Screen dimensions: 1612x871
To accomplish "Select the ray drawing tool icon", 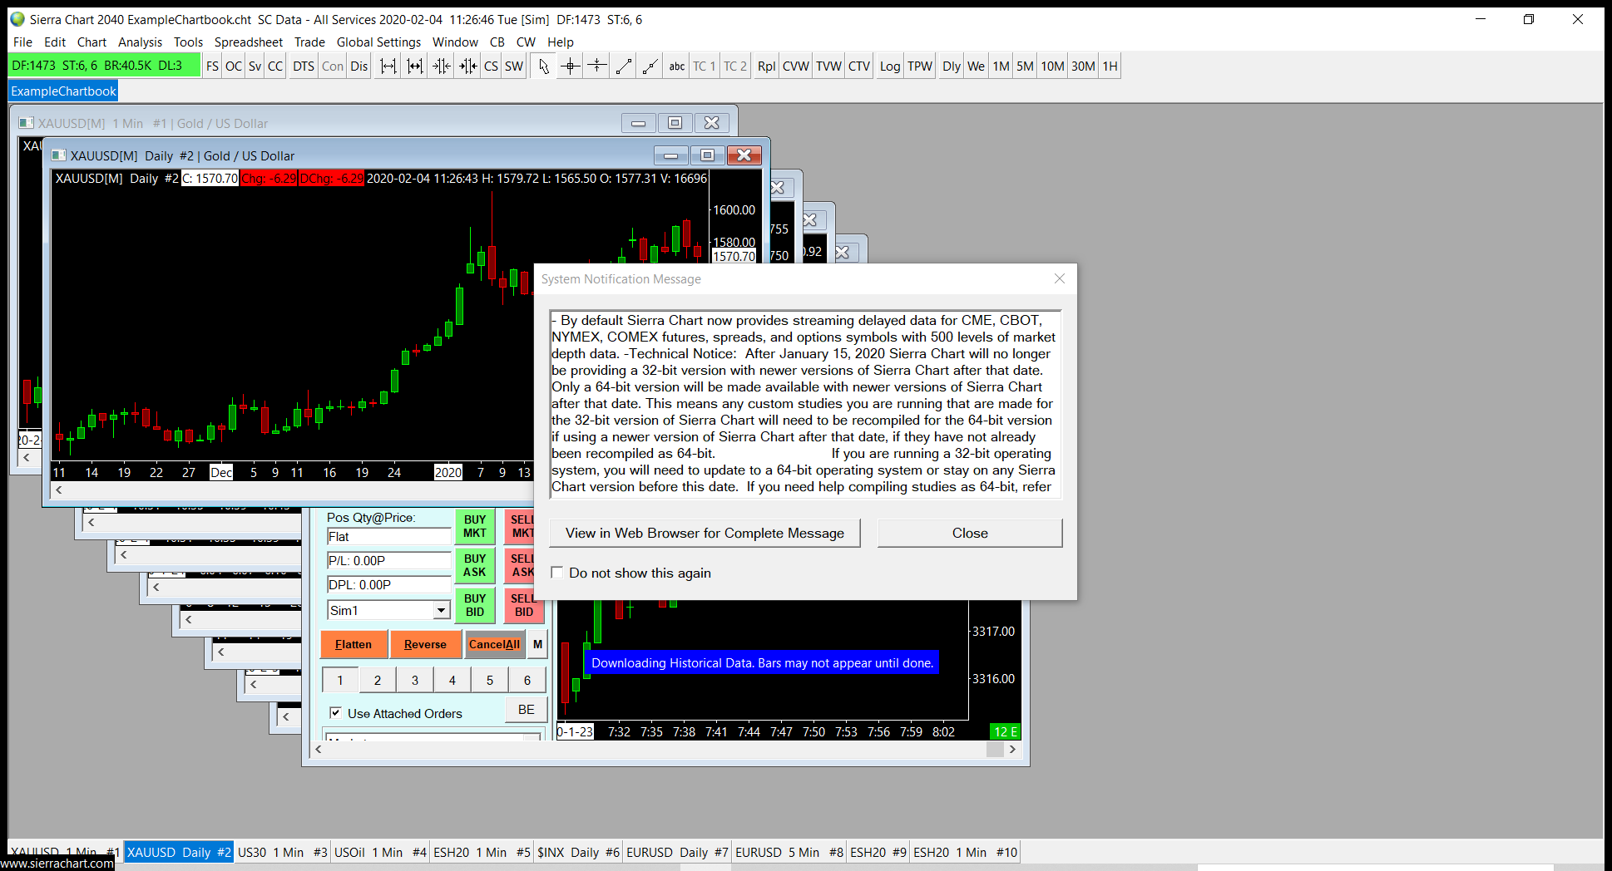I will point(650,66).
